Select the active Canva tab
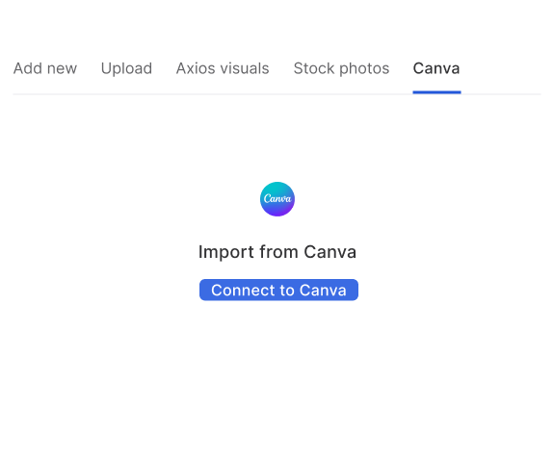 coord(436,68)
